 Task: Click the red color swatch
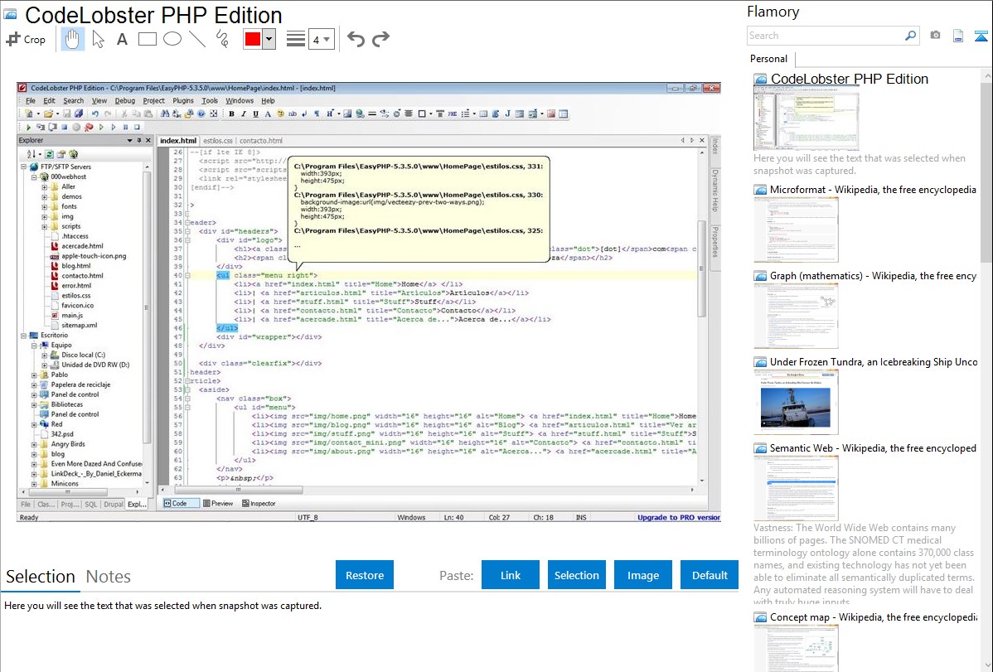point(253,39)
